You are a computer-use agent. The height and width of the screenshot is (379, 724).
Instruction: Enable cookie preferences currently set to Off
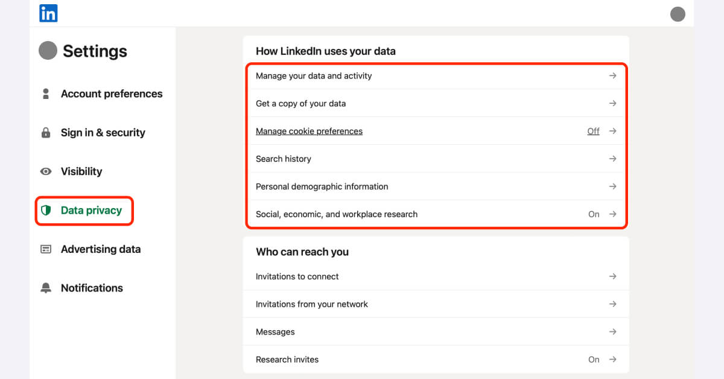coord(593,131)
